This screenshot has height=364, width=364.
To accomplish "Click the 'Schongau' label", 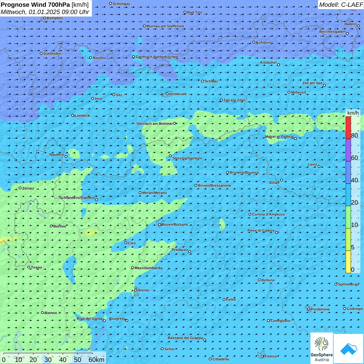I will pyautogui.click(x=121, y=4).
